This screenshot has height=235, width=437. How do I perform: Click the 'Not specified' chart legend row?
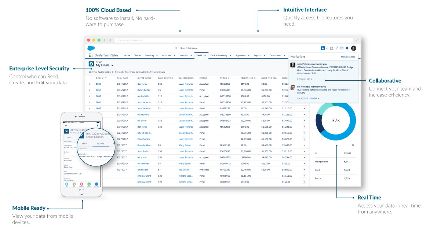coord(335,161)
